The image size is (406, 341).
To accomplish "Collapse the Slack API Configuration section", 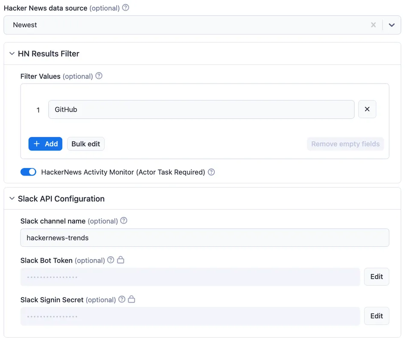I will [12, 198].
